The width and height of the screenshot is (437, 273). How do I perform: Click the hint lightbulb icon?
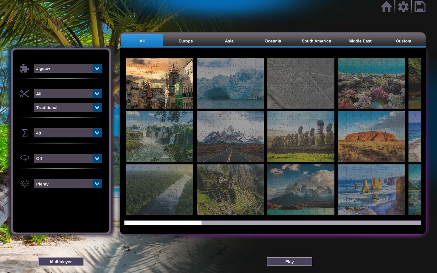pos(25,184)
